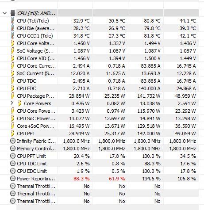Click thermometer icon beside CPU (Tctl/Tdie)
This screenshot has width=204, height=210.
click(12, 21)
